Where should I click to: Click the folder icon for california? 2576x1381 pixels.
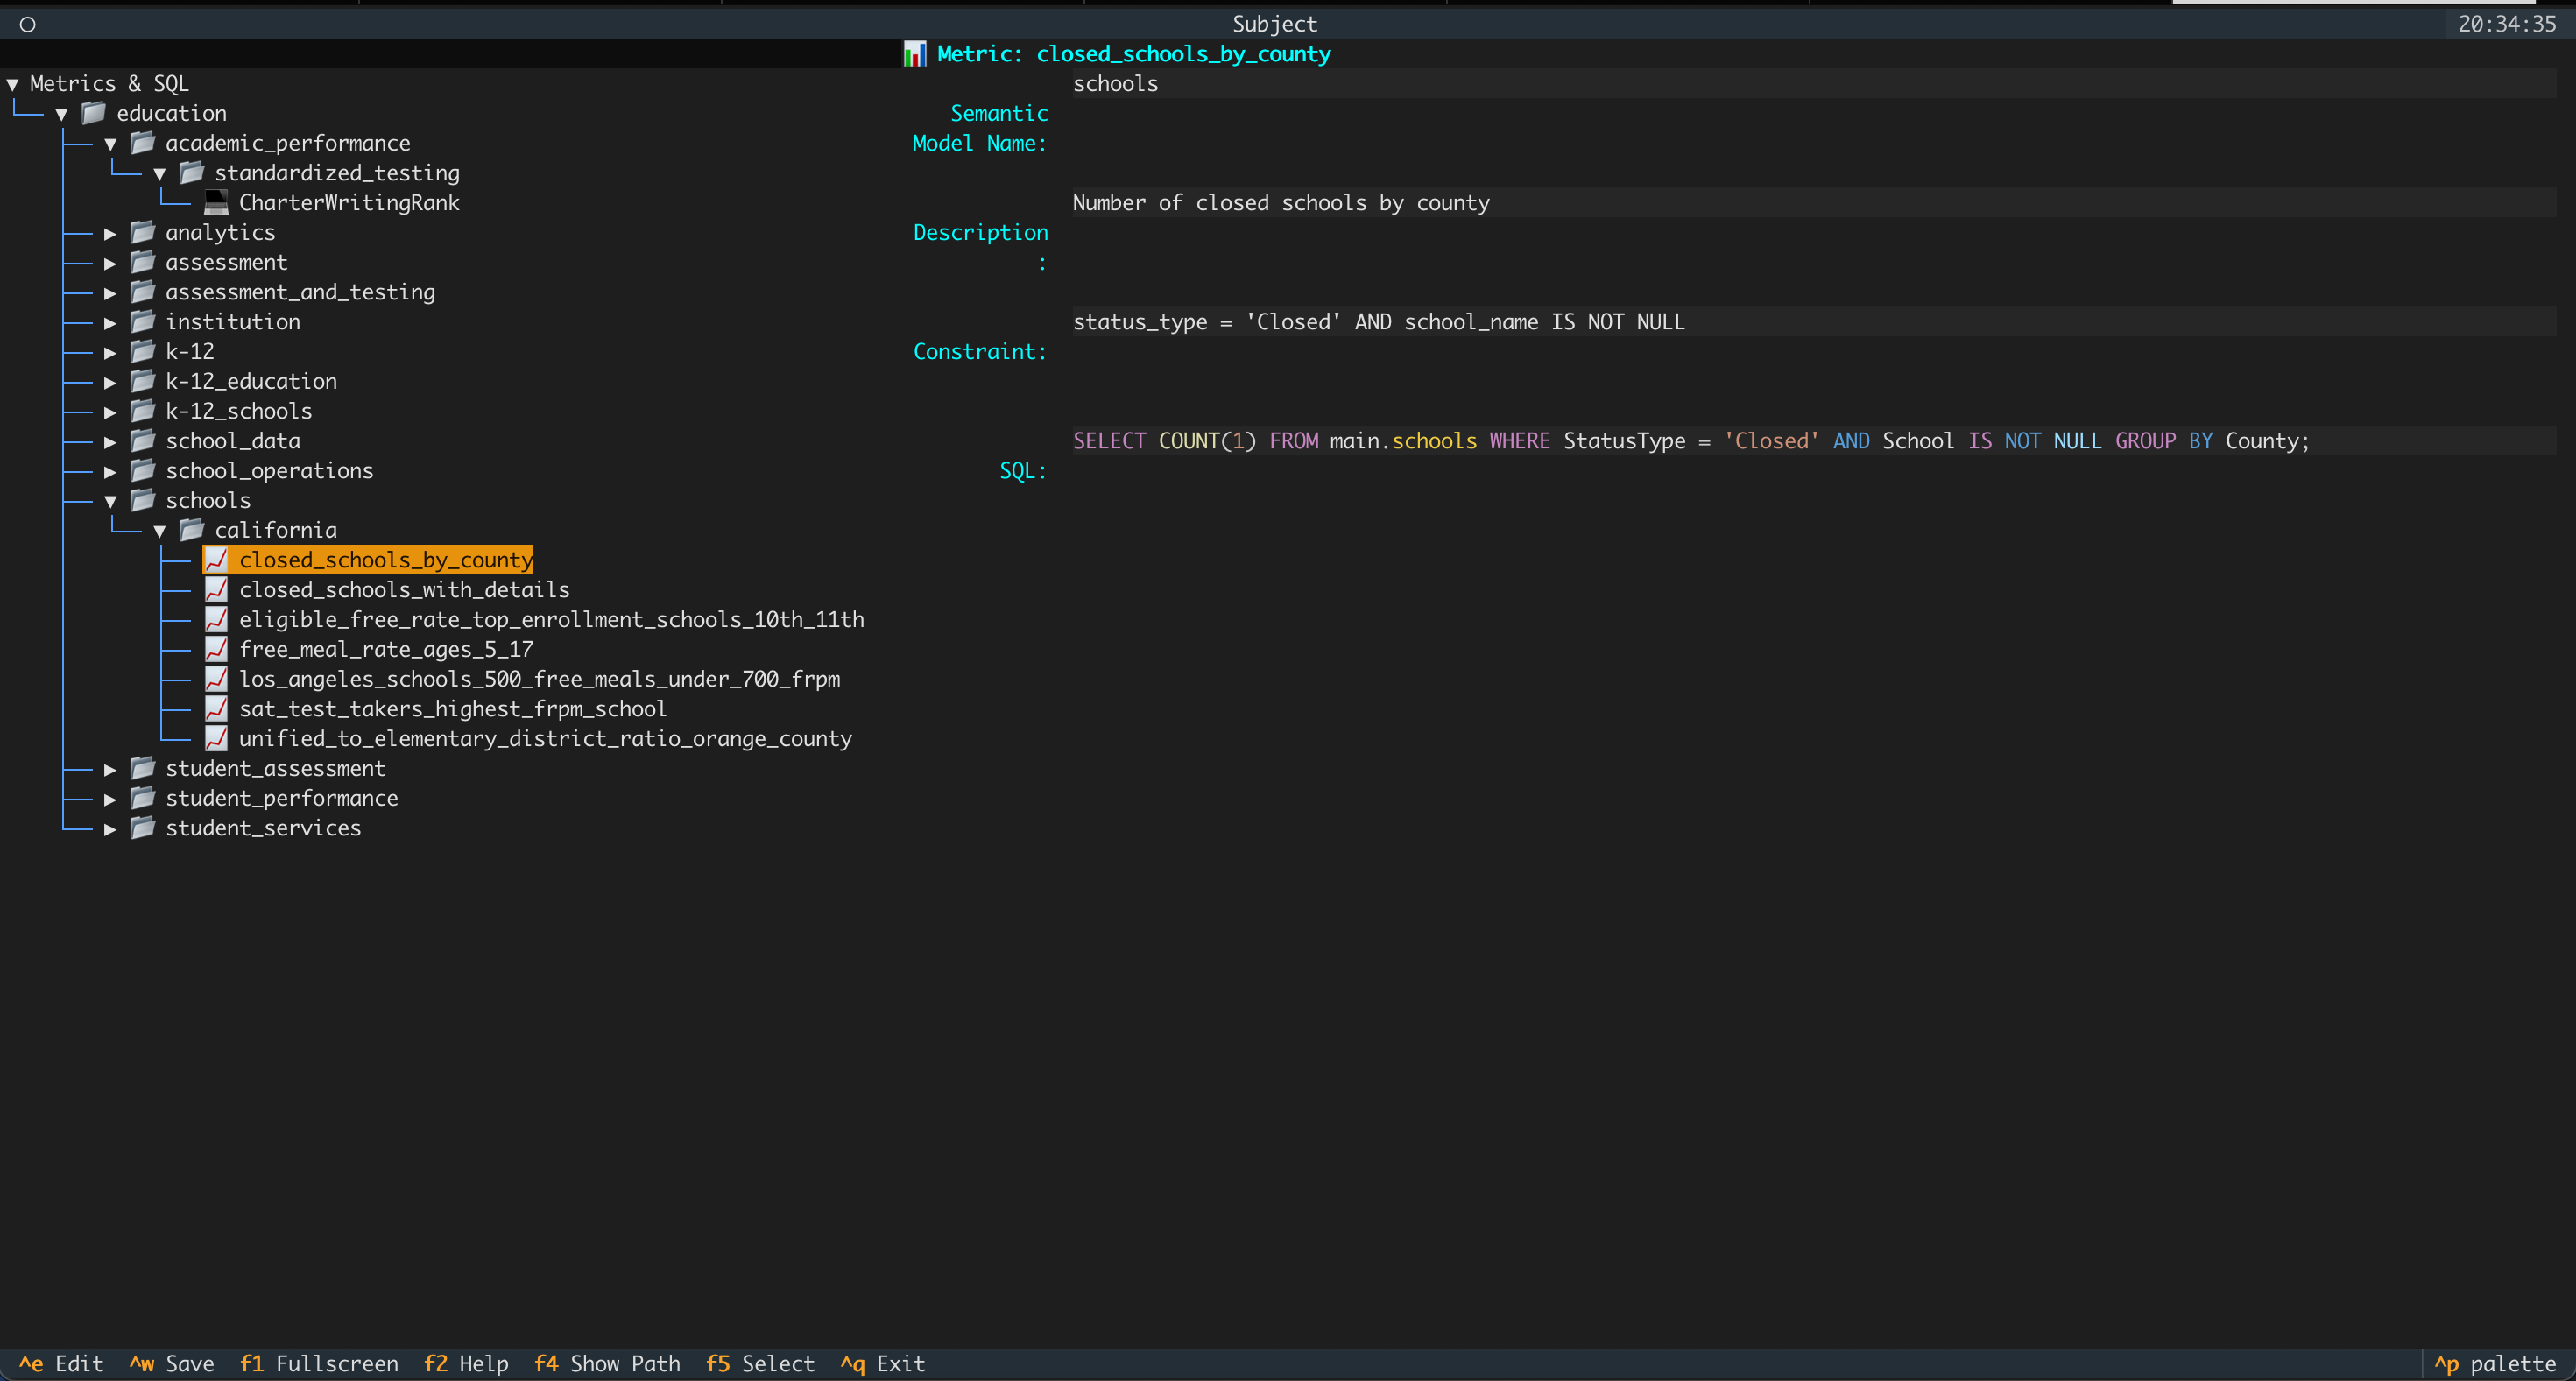[191, 530]
